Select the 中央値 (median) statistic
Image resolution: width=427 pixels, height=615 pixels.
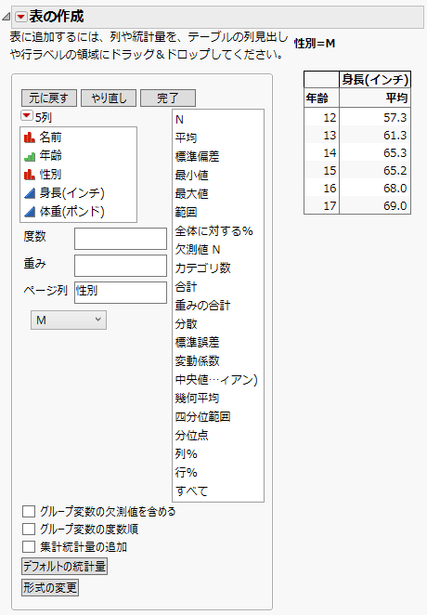tap(218, 380)
